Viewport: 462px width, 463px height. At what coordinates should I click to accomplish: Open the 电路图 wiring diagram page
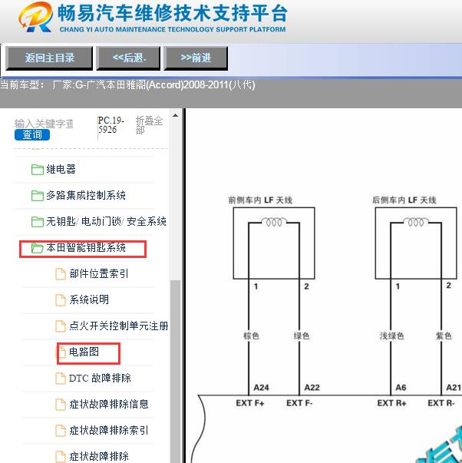tap(84, 352)
